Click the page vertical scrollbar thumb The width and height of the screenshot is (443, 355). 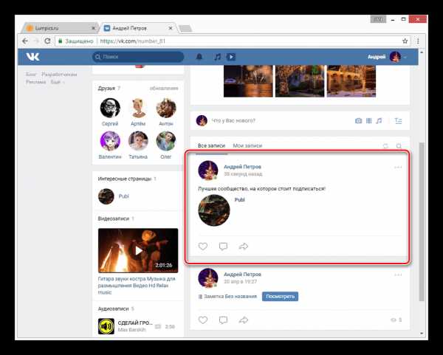coord(422,221)
